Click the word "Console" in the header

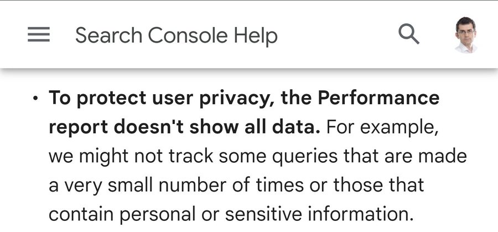coord(188,35)
